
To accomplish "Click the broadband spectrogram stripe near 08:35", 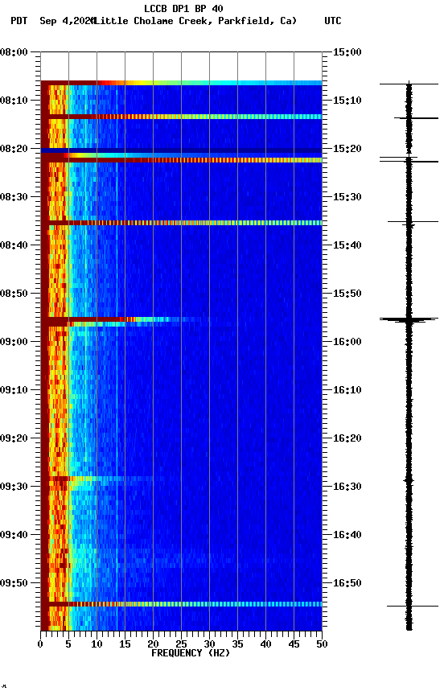I will [181, 223].
